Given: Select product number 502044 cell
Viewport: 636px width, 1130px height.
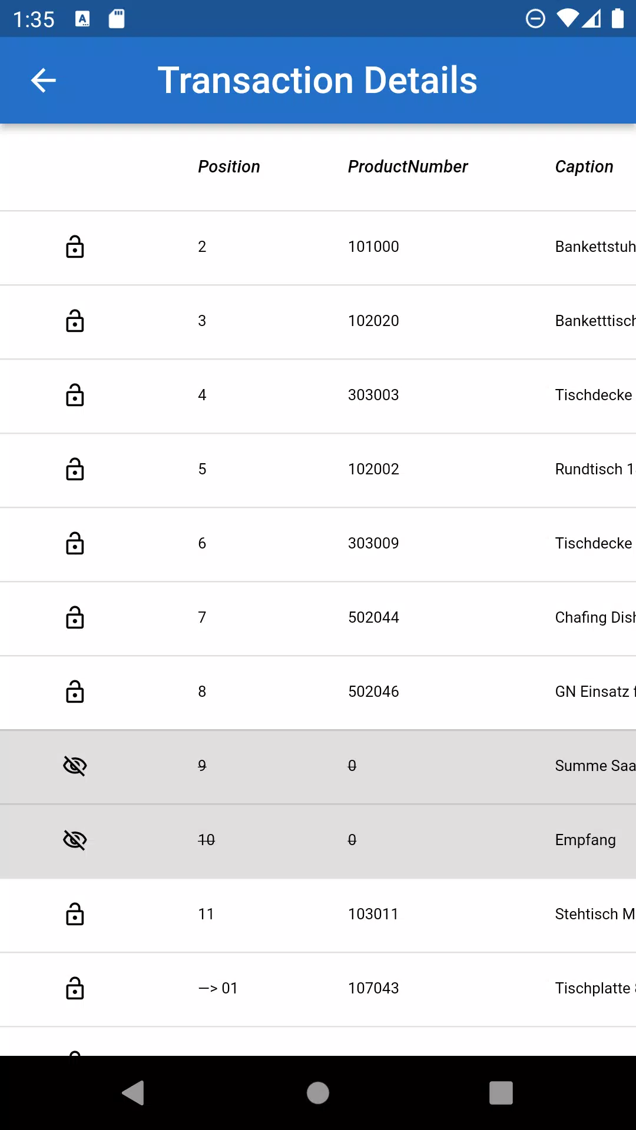Looking at the screenshot, I should pos(373,617).
